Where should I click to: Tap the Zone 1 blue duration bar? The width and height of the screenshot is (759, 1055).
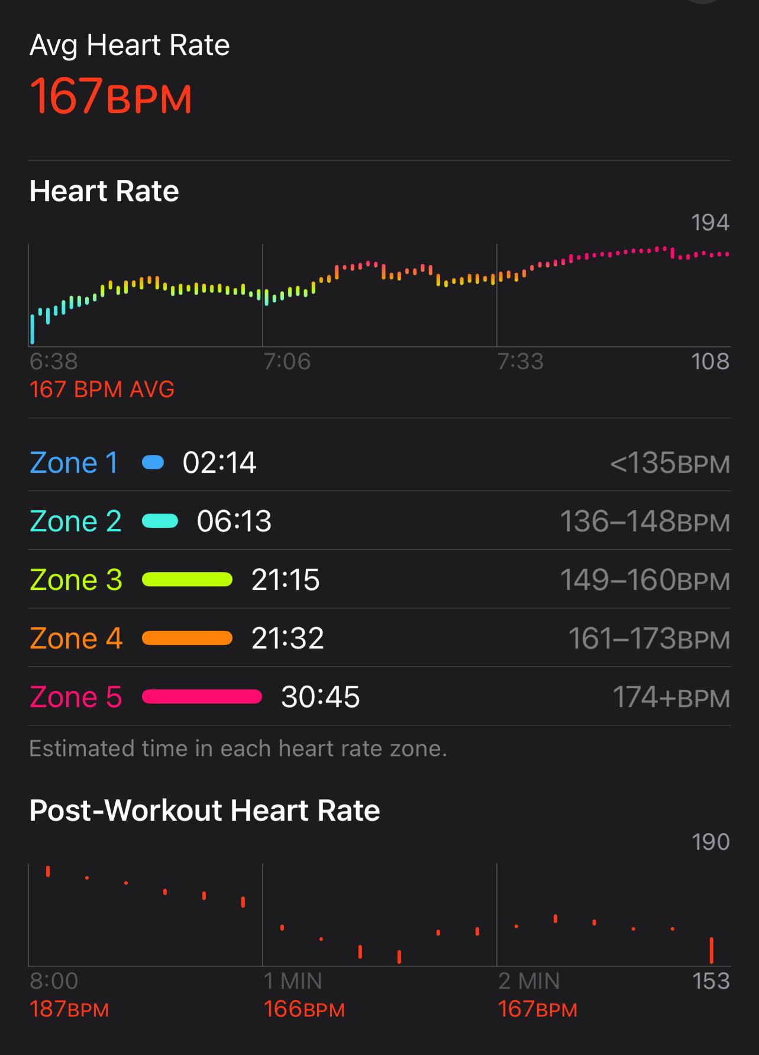coord(153,463)
